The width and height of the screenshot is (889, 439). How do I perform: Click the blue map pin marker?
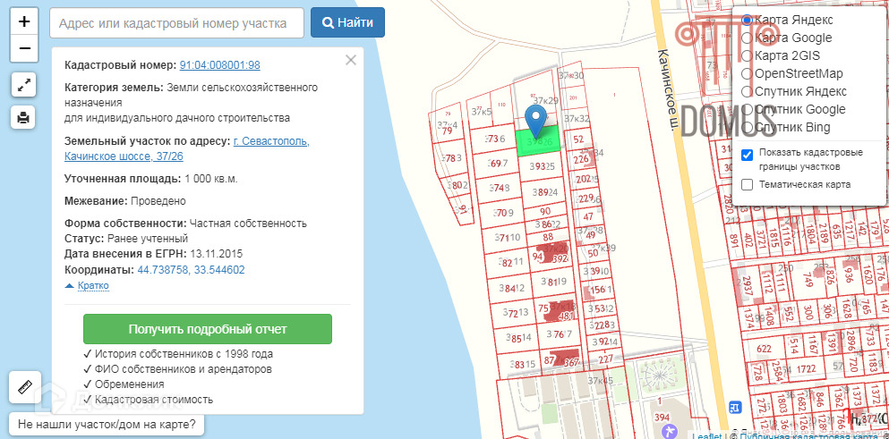coord(535,120)
